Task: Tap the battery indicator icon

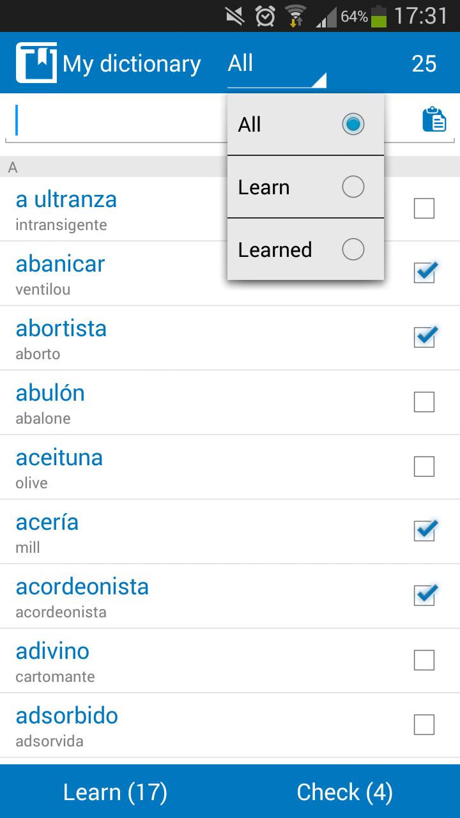Action: (379, 16)
